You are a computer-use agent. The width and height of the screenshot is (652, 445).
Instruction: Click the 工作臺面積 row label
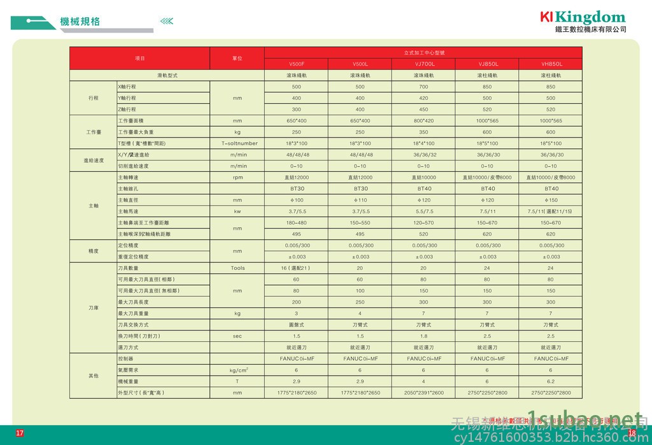(x=131, y=120)
